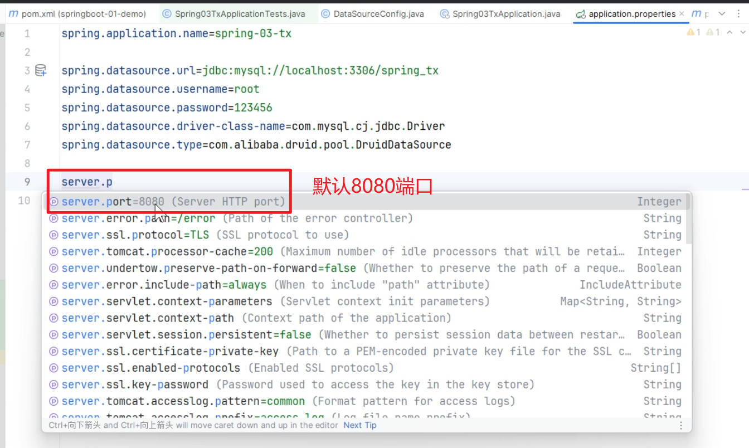Open the three-dot options in completion popup
749x448 pixels.
(x=680, y=425)
